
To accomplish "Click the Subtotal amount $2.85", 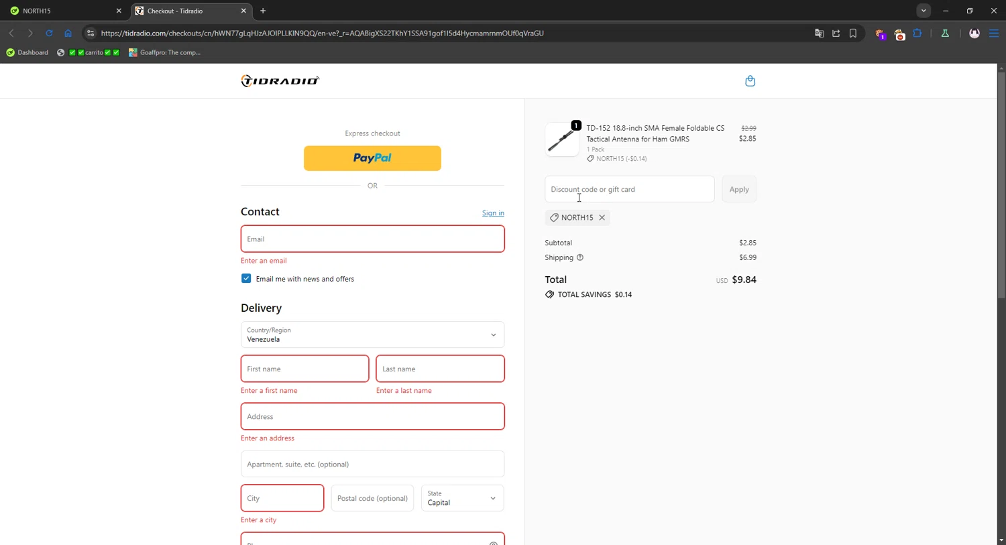I will click(x=748, y=243).
